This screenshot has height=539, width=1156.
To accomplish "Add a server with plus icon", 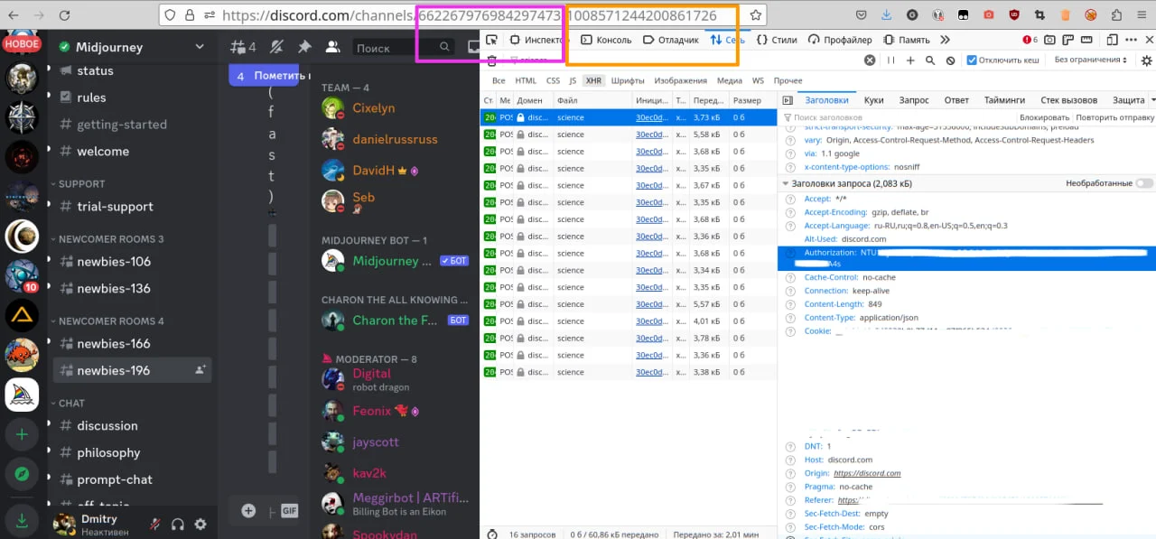I will click(x=22, y=434).
